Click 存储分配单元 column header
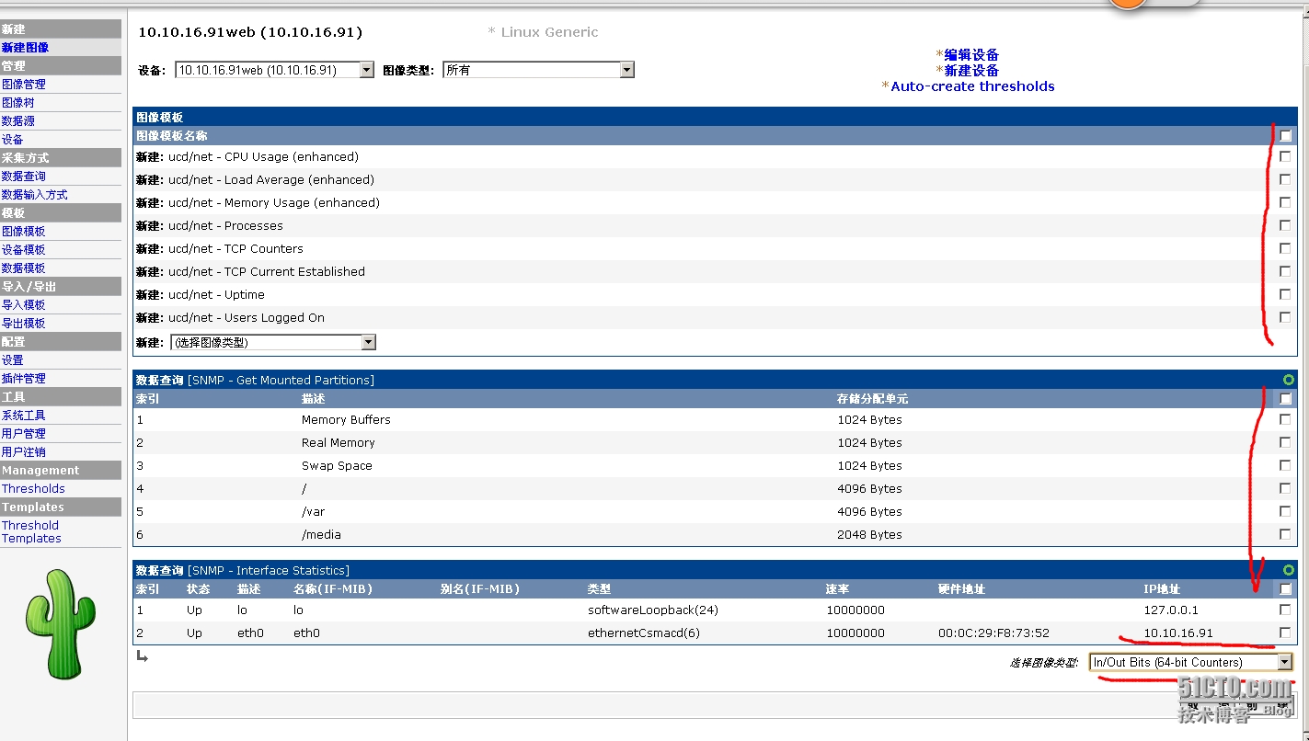 (x=873, y=399)
